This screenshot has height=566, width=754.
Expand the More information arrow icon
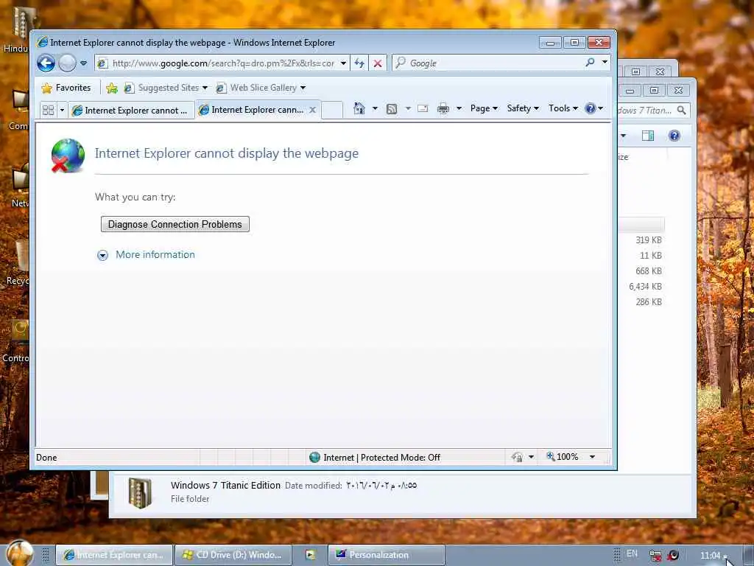(102, 255)
